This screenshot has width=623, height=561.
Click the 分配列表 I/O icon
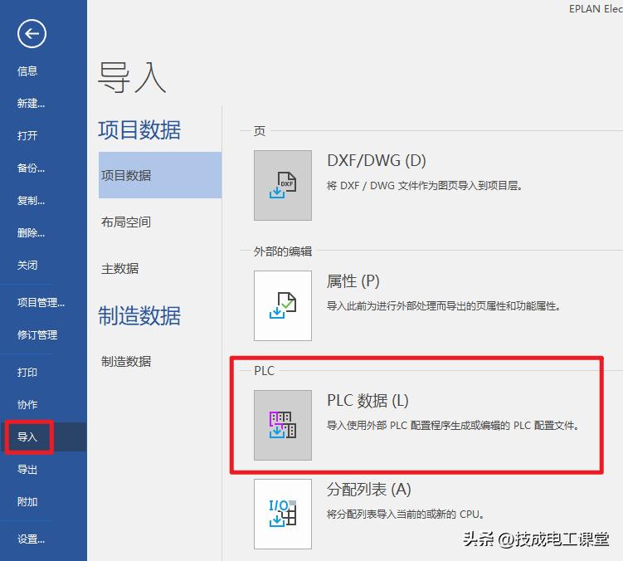point(283,514)
